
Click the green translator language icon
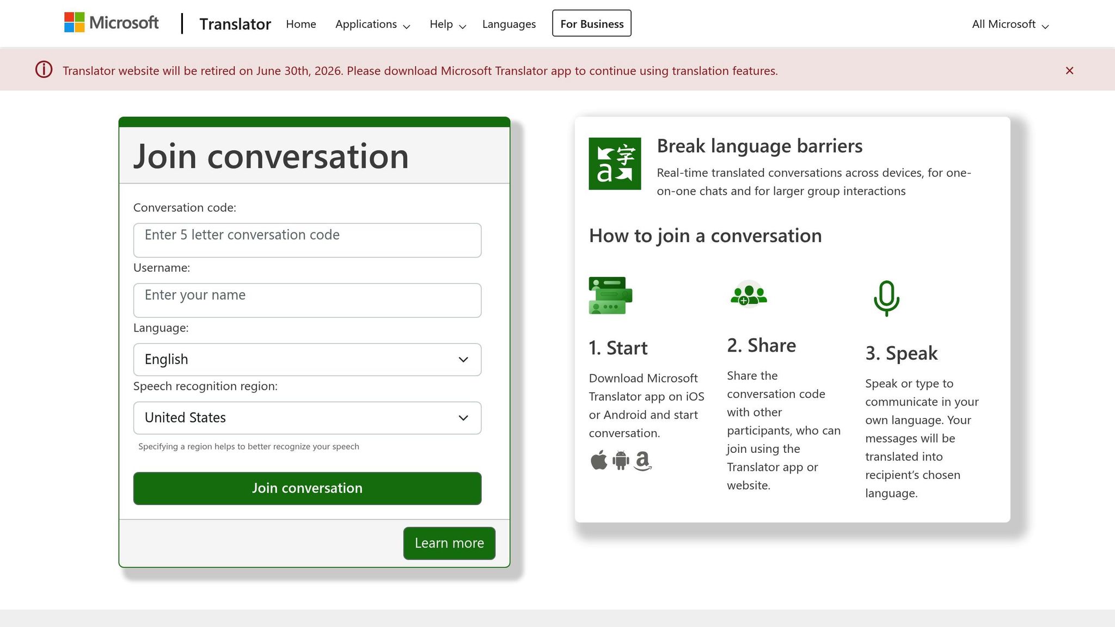click(x=615, y=163)
